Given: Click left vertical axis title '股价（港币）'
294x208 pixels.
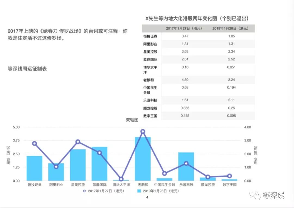Looking at the screenshot, I should tap(8, 155).
